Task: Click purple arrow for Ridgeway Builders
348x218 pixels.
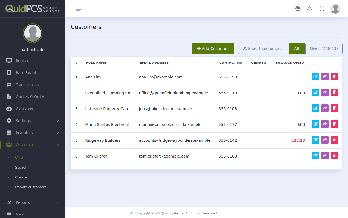Action: point(325,140)
